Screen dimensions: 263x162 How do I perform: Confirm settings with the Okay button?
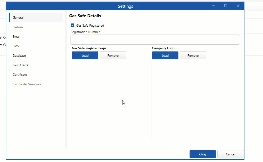[203, 154]
